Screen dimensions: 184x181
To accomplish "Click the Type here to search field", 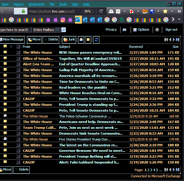I will click(16, 30).
